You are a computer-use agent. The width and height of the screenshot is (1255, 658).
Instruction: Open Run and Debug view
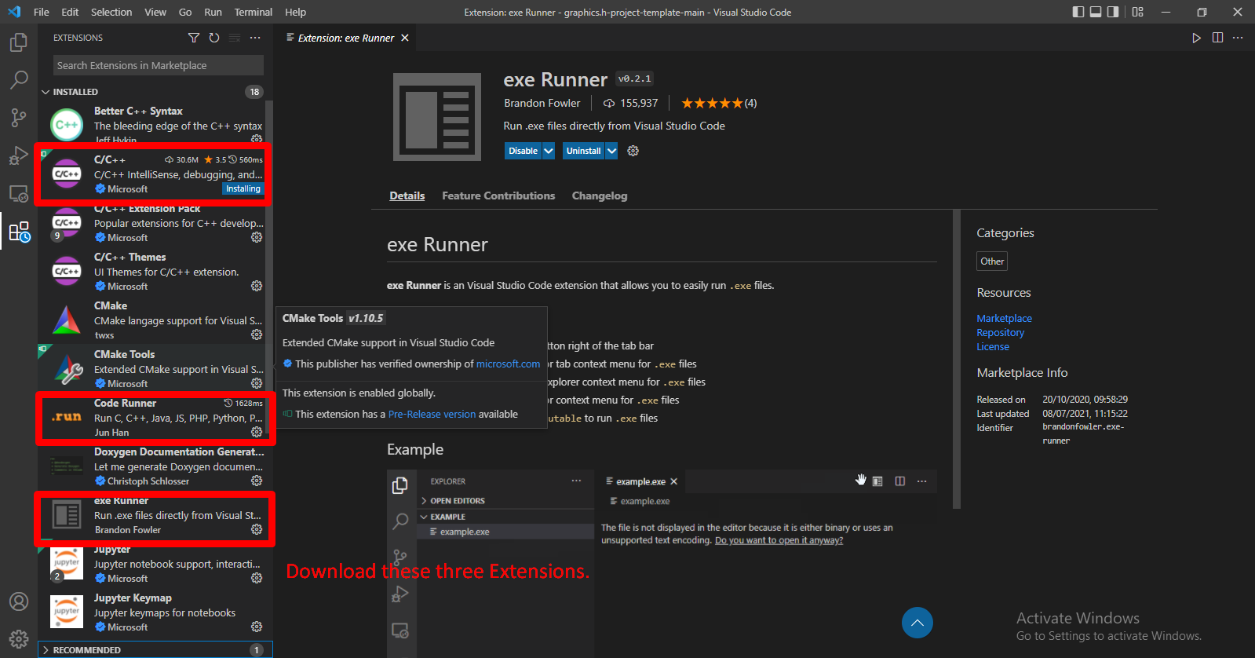[x=19, y=155]
